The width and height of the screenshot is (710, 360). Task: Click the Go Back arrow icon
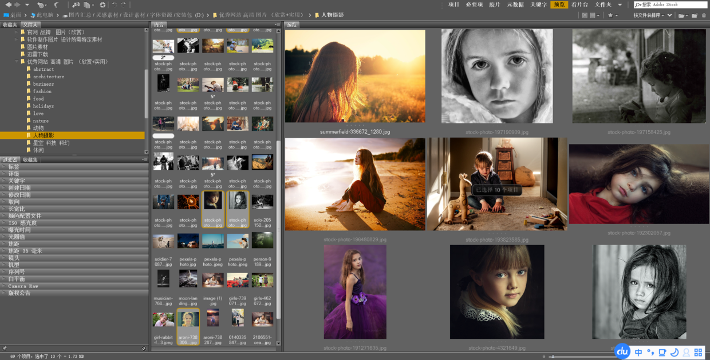point(8,5)
